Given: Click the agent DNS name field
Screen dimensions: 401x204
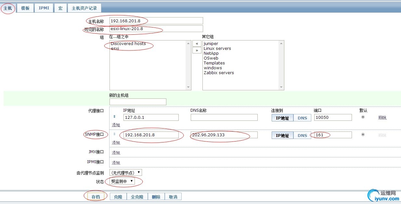Looking at the screenshot, I should [224, 117].
